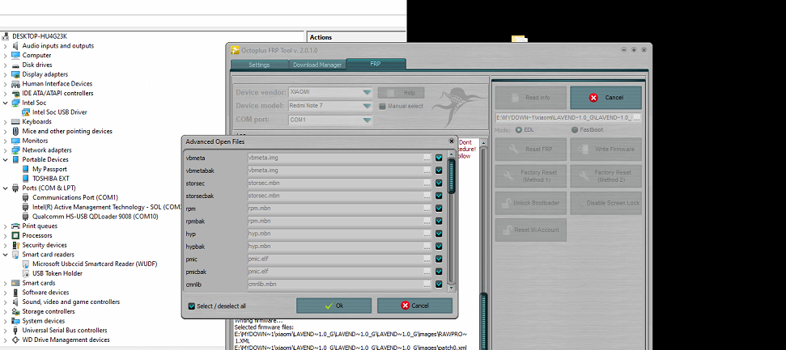Open the COM port dropdown
Image resolution: width=786 pixels, height=350 pixels.
tap(368, 120)
